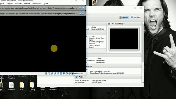Click the Right Control host key label

point(79,73)
